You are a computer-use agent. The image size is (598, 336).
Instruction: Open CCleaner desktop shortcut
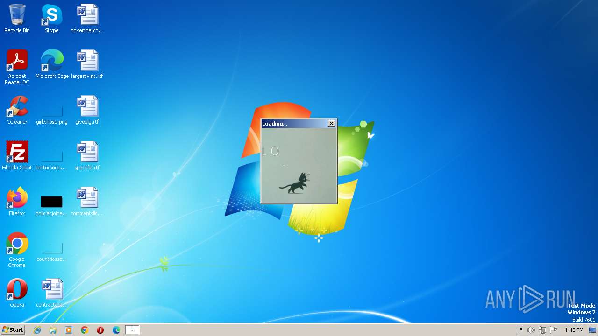pos(17,110)
